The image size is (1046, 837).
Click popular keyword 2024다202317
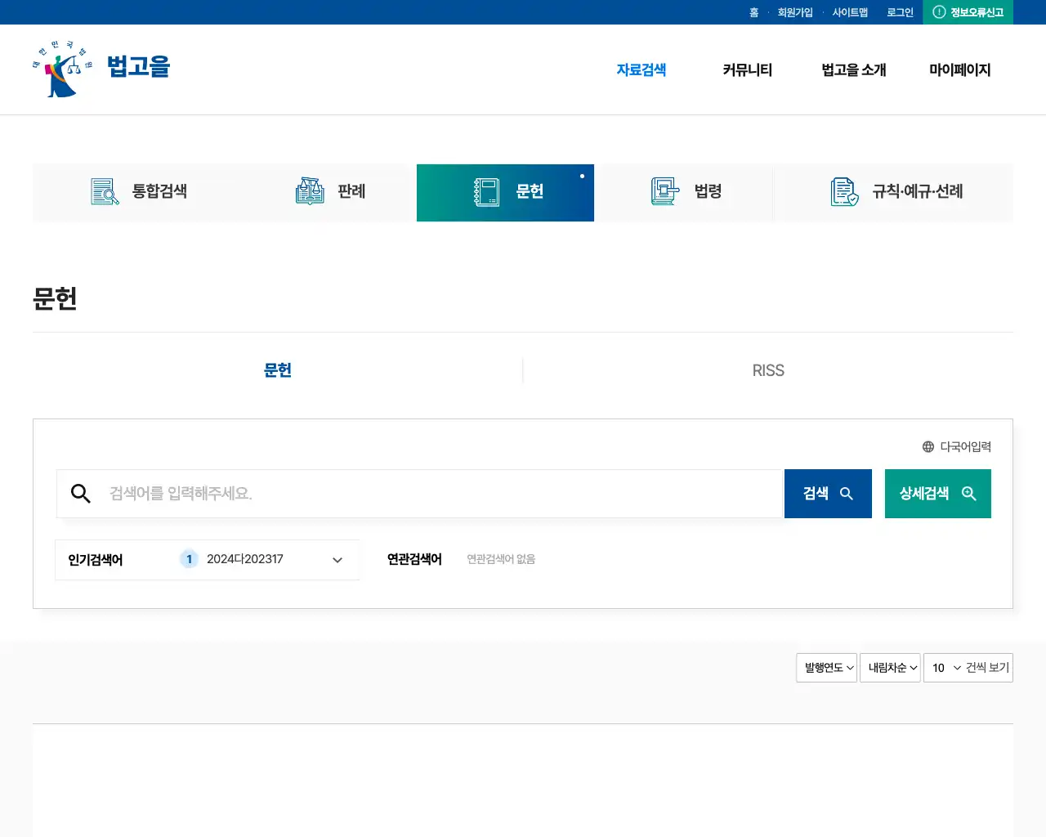pyautogui.click(x=245, y=559)
